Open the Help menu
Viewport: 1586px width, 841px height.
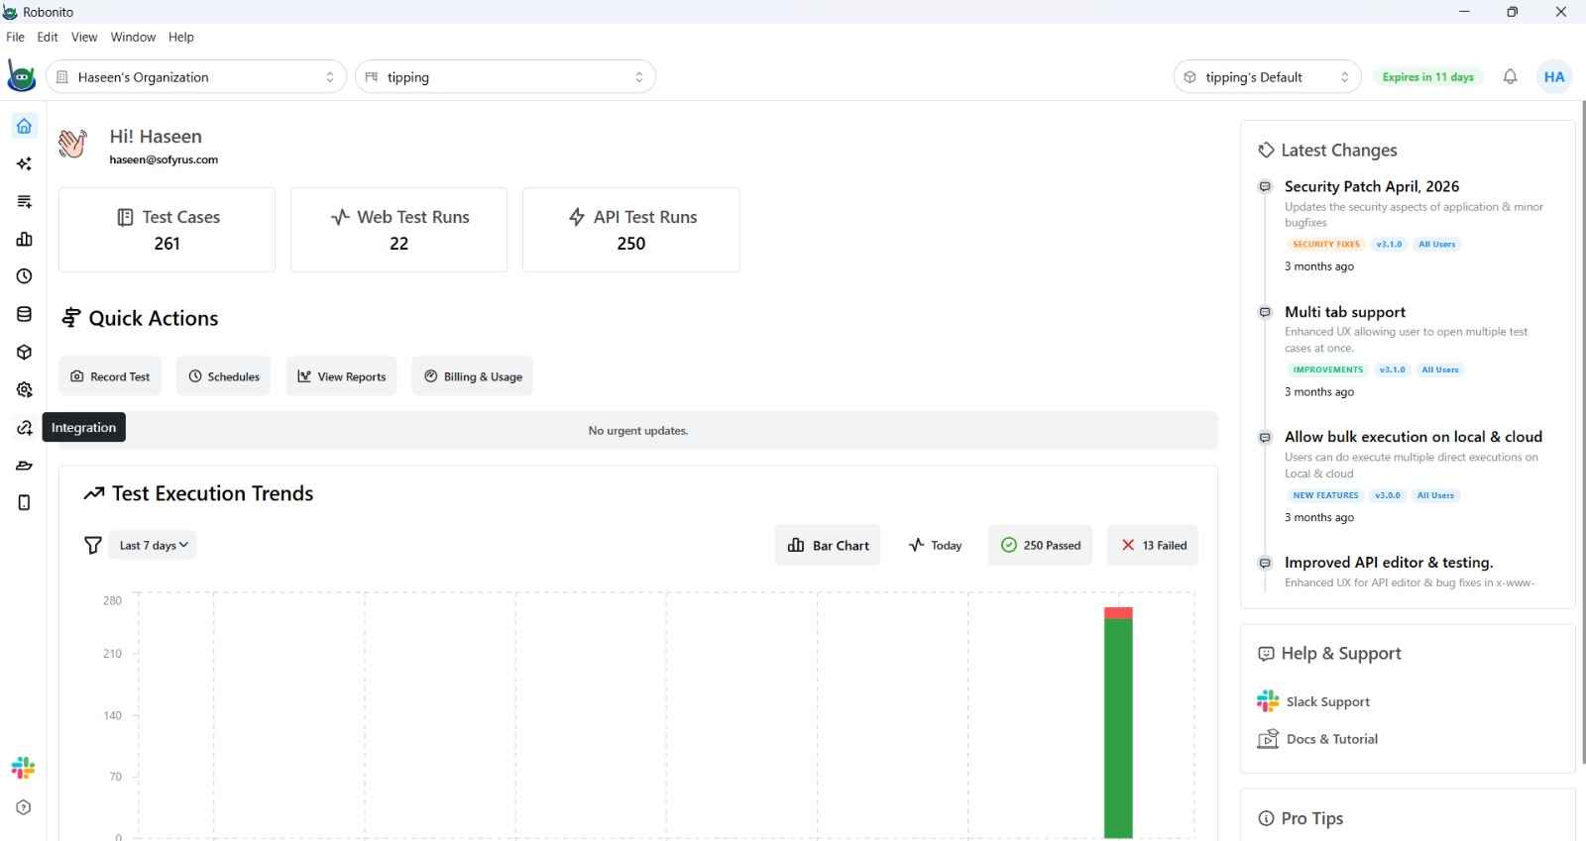[x=181, y=37]
